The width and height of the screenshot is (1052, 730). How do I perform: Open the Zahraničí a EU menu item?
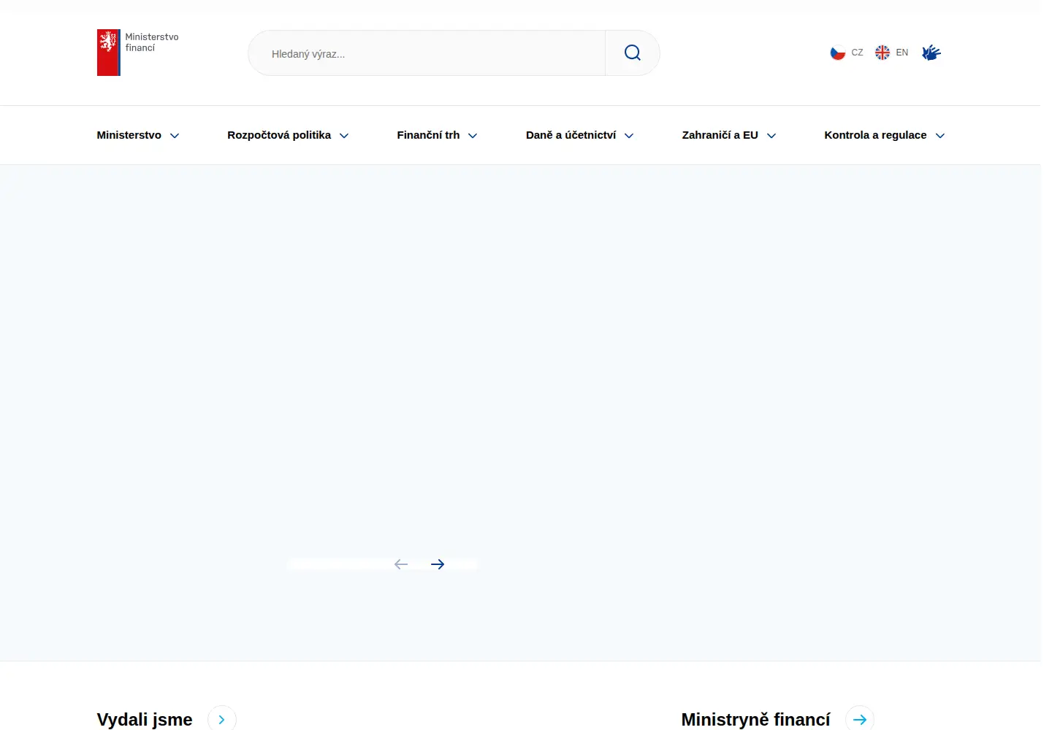tap(720, 135)
